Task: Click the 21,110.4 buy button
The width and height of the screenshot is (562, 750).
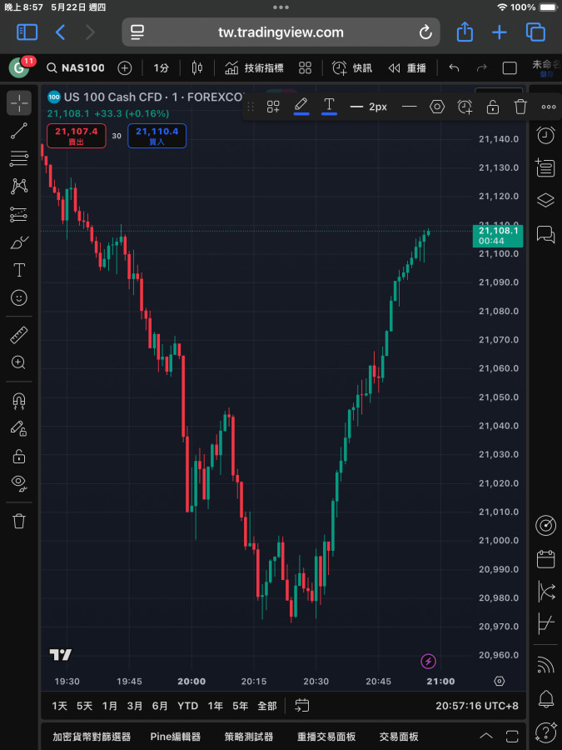Action: [157, 136]
